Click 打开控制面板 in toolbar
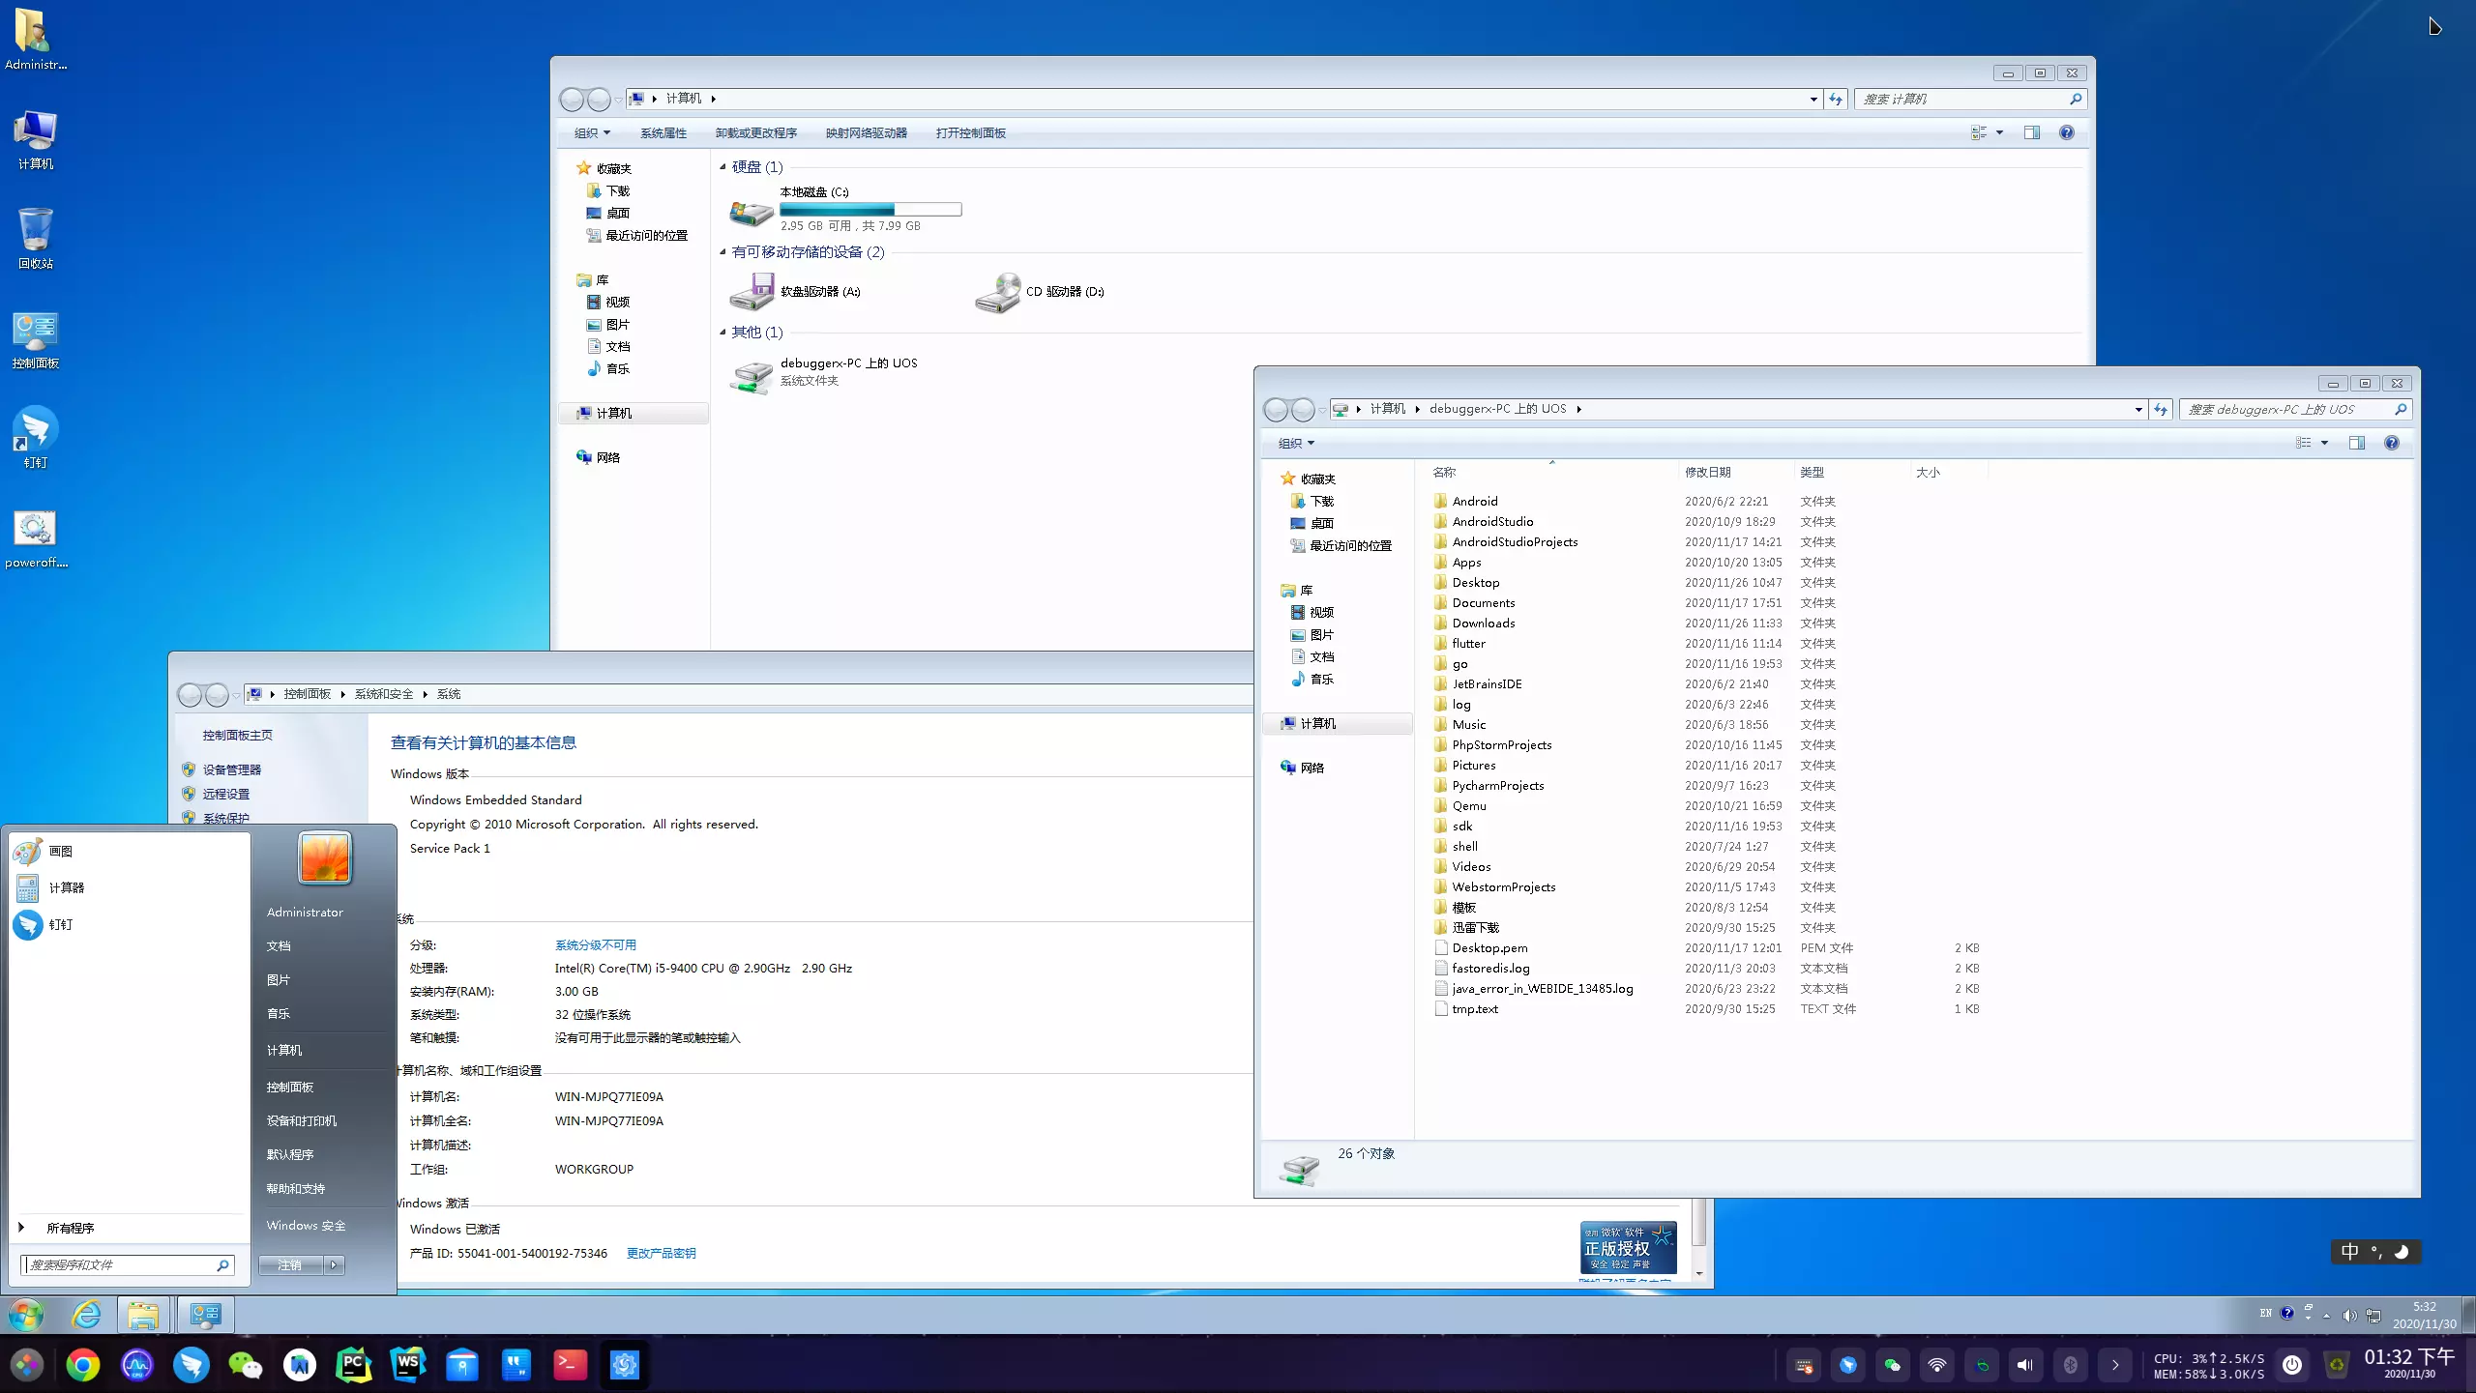The height and width of the screenshot is (1393, 2476). pyautogui.click(x=971, y=133)
